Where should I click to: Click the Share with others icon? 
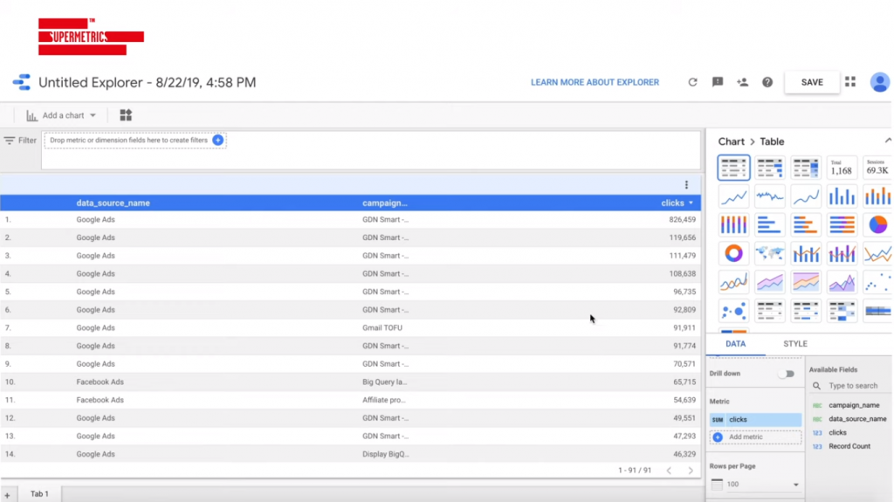pyautogui.click(x=742, y=82)
